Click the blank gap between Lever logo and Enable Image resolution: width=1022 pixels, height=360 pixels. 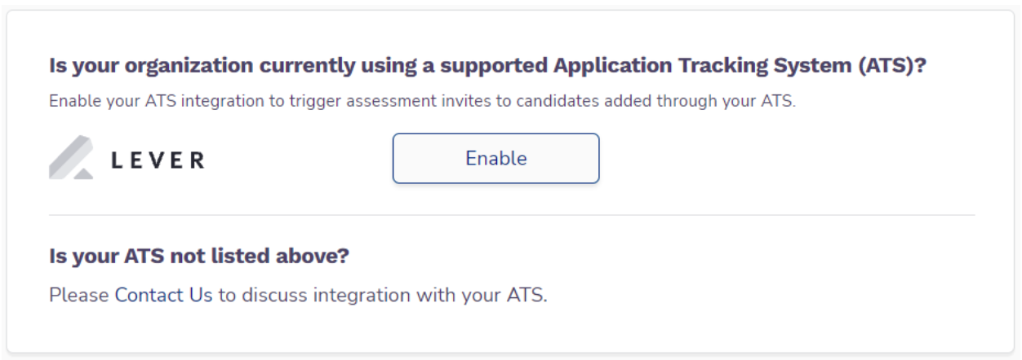click(298, 159)
